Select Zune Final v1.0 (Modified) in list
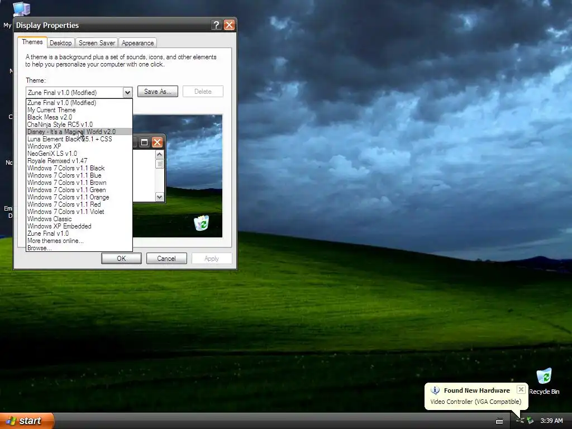Viewport: 572px width, 429px height. [79, 103]
